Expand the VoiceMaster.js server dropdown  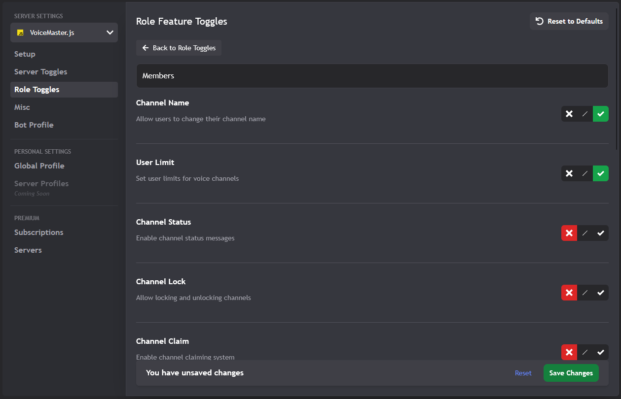[110, 33]
